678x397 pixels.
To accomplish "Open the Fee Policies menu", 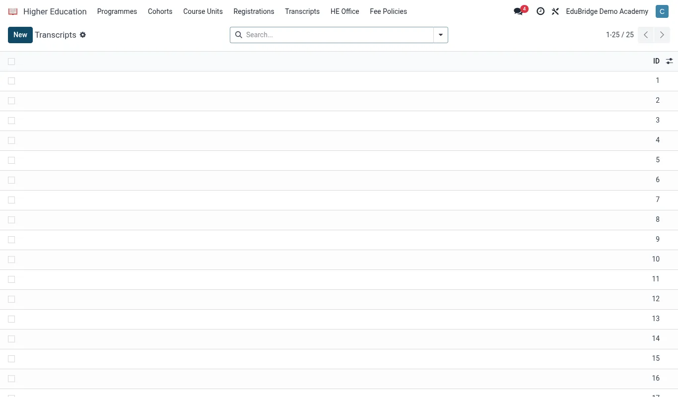I will 388,11.
